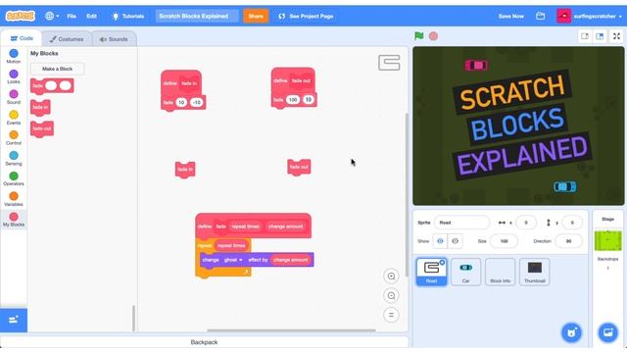Open the ghost effect dropdown
Viewport: 627px width, 353px height.
click(233, 260)
